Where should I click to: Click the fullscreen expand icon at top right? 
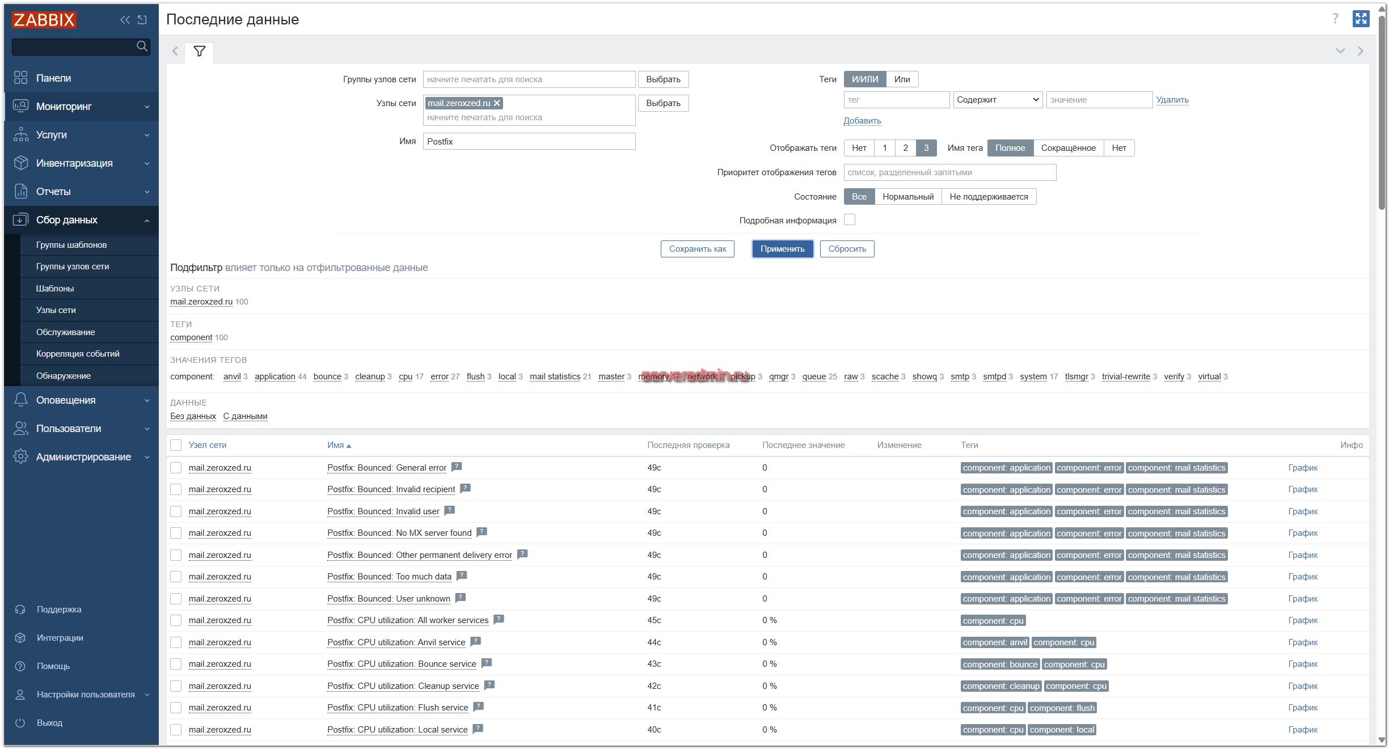1361,18
